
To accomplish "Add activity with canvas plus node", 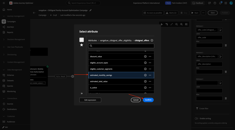I will [73, 76].
